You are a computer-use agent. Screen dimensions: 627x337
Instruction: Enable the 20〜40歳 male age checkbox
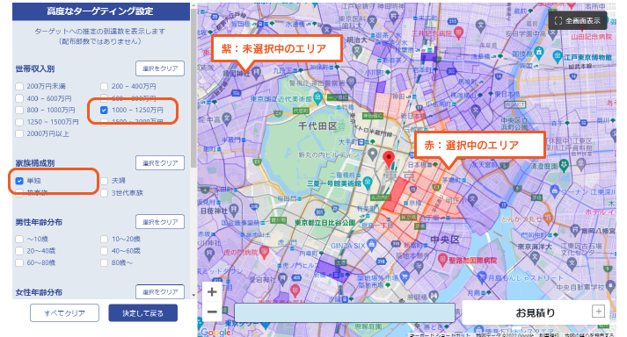(x=19, y=251)
